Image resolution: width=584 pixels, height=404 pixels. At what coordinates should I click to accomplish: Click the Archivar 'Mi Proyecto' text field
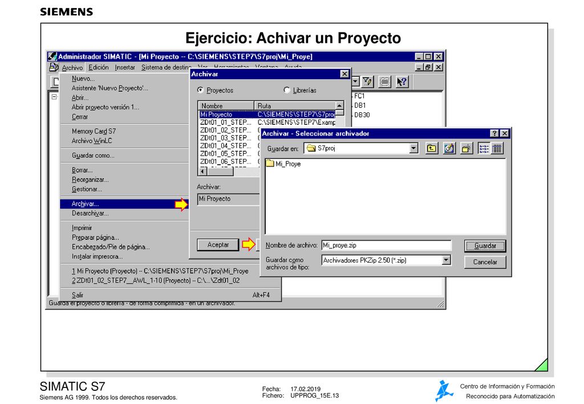[229, 199]
